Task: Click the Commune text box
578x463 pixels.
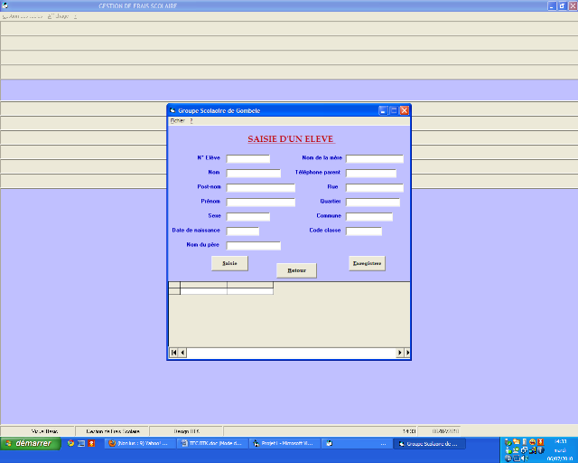Action: click(369, 216)
